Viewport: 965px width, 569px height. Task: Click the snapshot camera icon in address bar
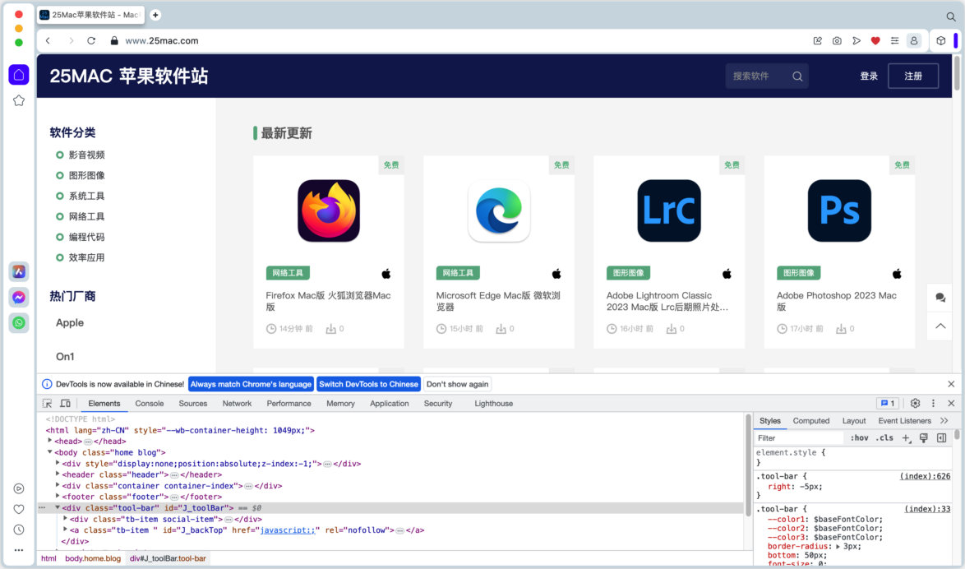click(x=837, y=40)
